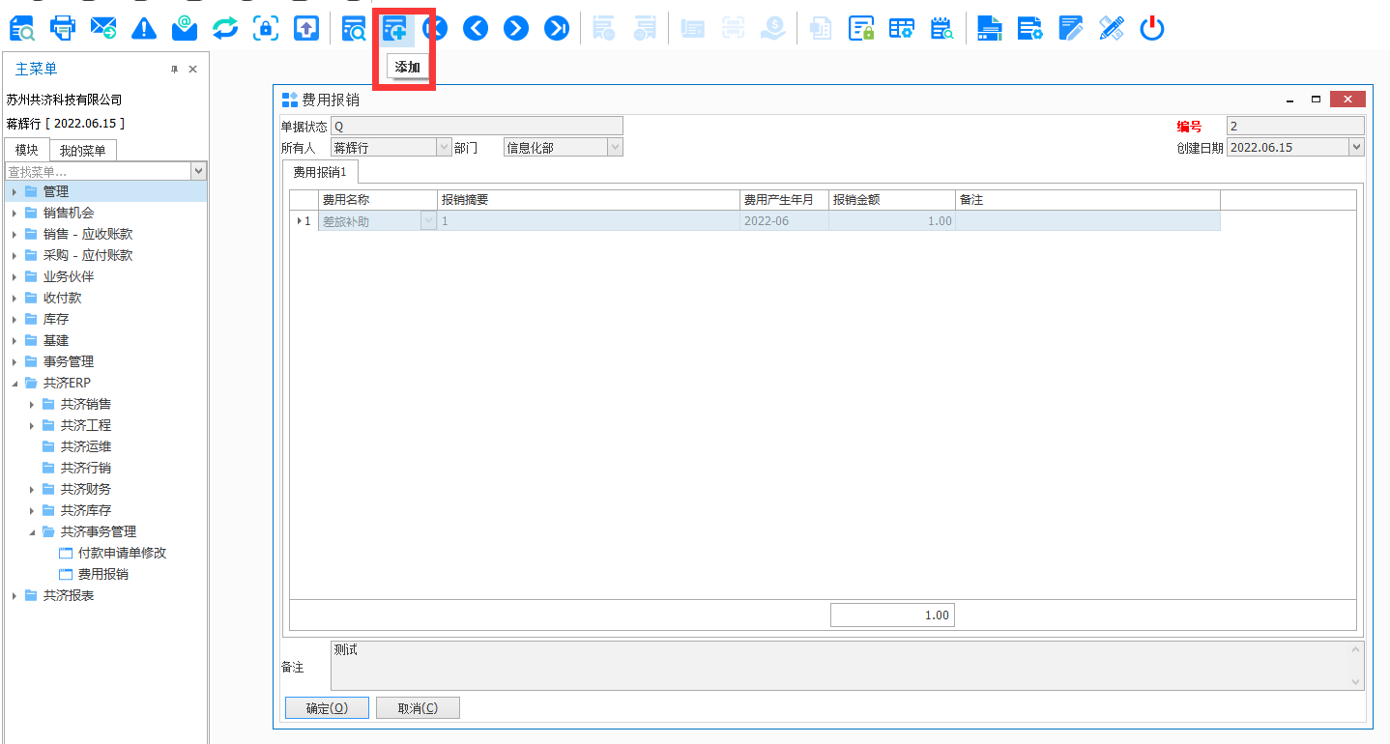1390x744 pixels.
Task: Click the warning triangle alert icon
Action: click(x=144, y=28)
